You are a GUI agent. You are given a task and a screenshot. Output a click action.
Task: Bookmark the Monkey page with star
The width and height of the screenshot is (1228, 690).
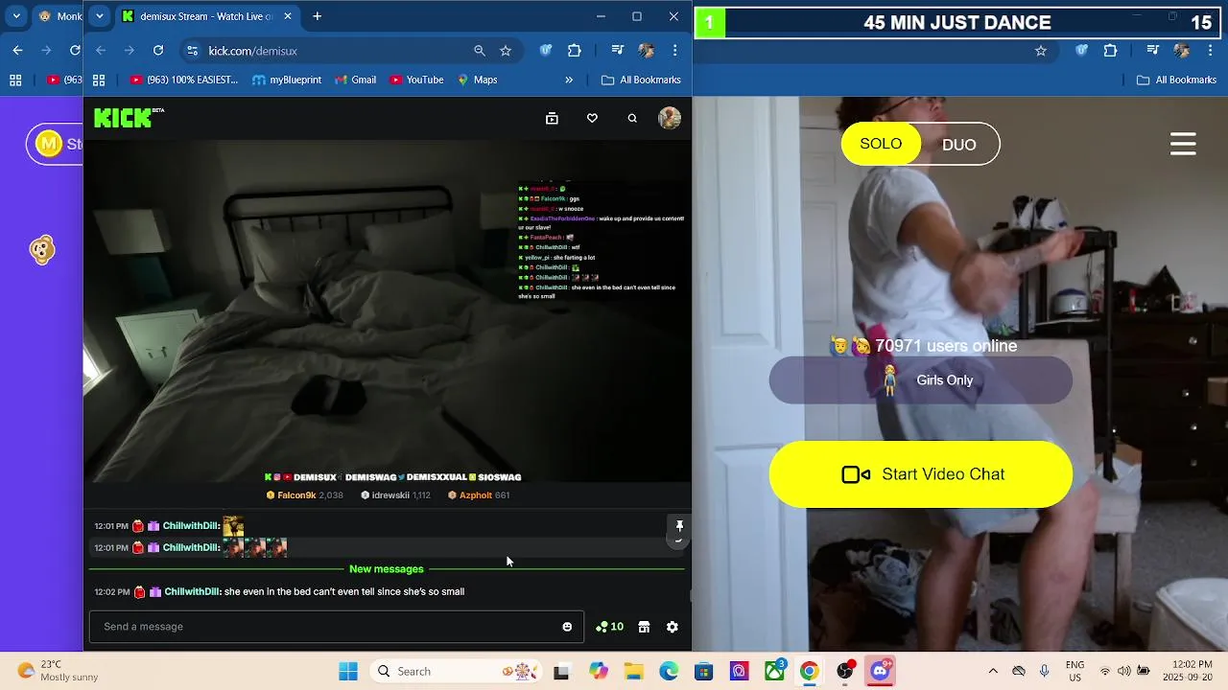[x=1041, y=51]
